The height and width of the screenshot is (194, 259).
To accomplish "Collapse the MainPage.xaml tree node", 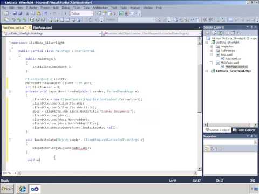I will click(211, 63).
